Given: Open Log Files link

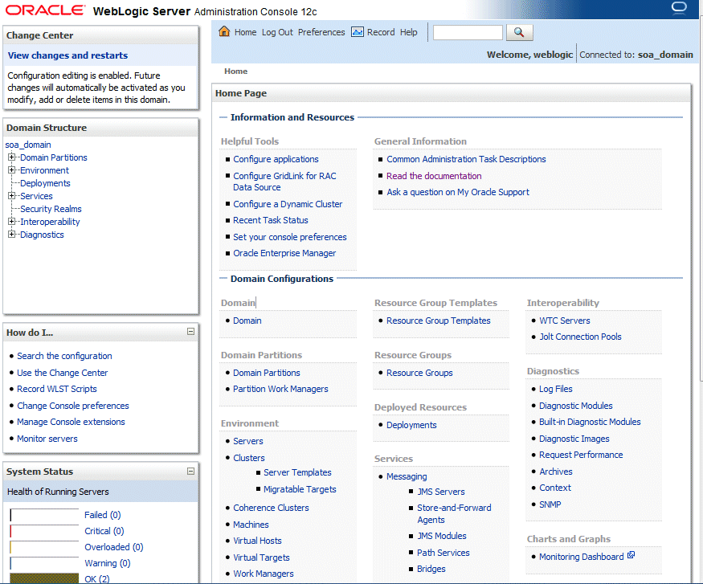Looking at the screenshot, I should coord(555,389).
